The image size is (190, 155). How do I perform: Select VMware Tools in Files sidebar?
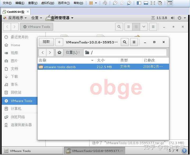point(20,101)
